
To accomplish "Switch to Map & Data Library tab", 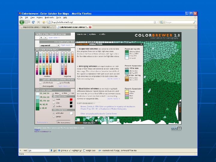I will click(x=37, y=27).
